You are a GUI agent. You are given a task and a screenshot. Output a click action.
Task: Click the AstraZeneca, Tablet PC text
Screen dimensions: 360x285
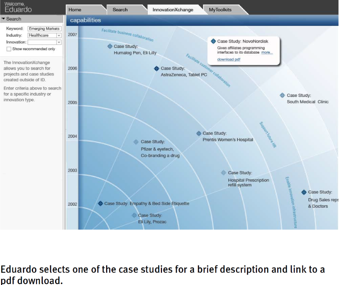point(184,75)
